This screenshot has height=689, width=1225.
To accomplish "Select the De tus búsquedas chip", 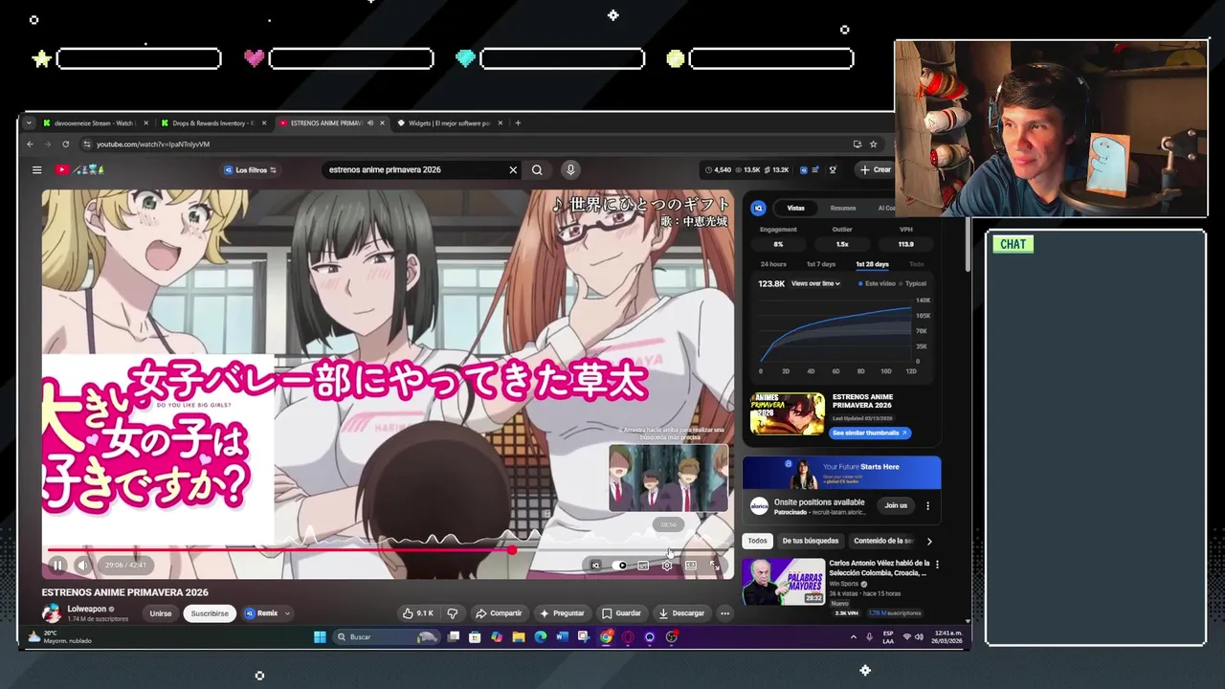I will [x=810, y=542].
